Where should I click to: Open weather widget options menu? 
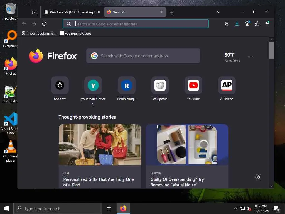coord(251,57)
